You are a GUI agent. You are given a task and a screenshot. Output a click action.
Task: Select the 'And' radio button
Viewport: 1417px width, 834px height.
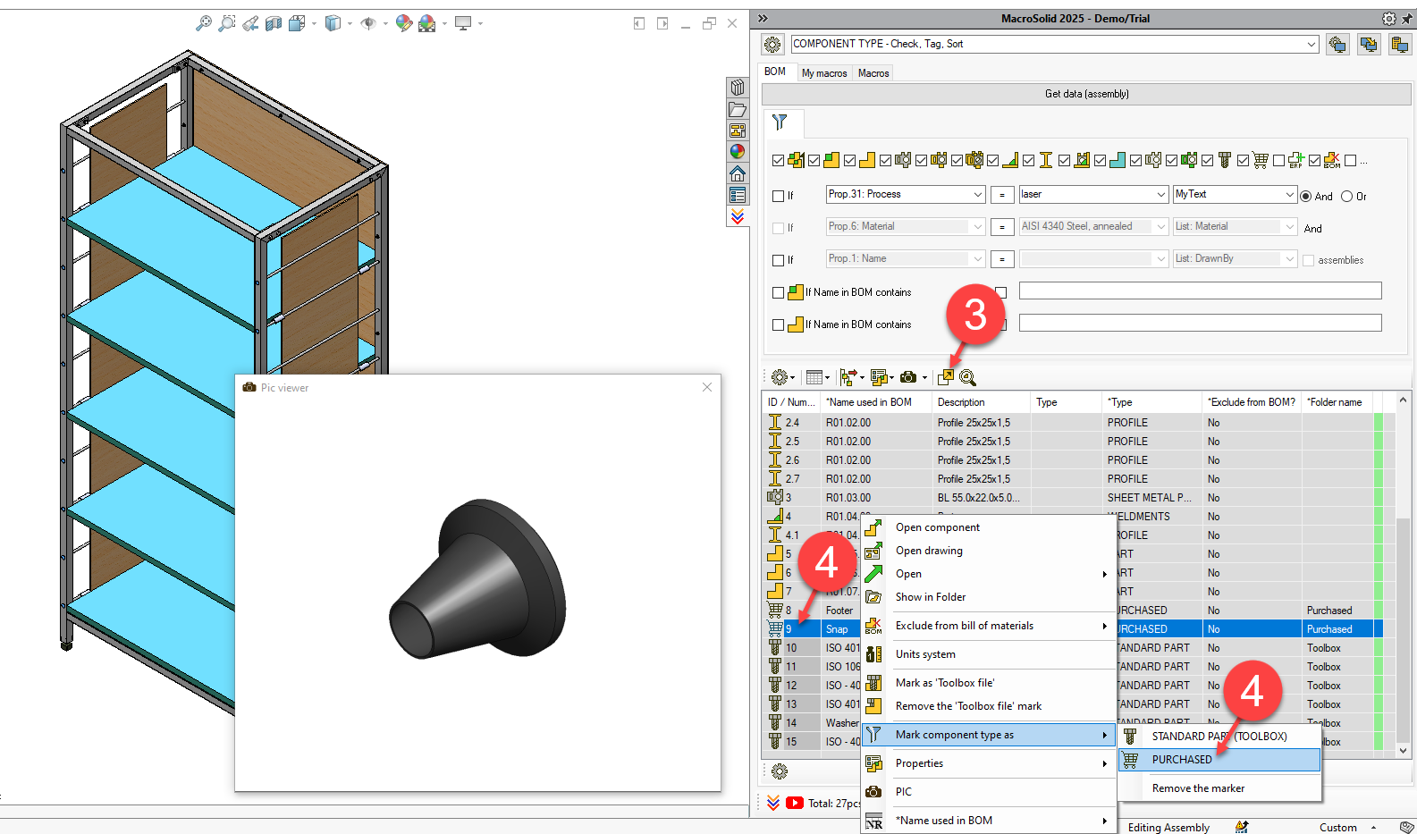click(1306, 196)
